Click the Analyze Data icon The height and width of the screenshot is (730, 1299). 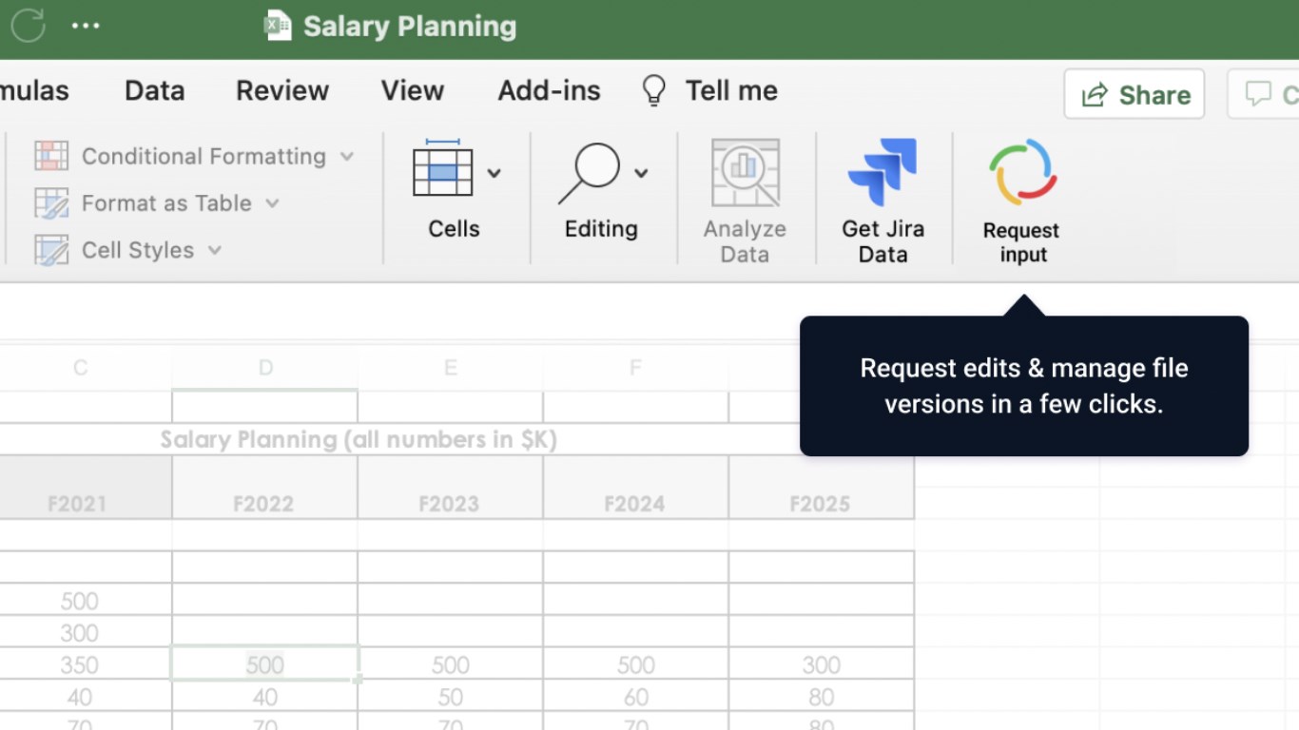[x=745, y=173]
